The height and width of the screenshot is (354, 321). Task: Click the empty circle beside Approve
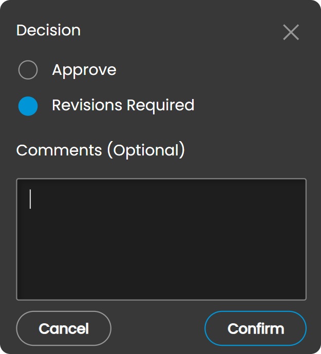(28, 70)
